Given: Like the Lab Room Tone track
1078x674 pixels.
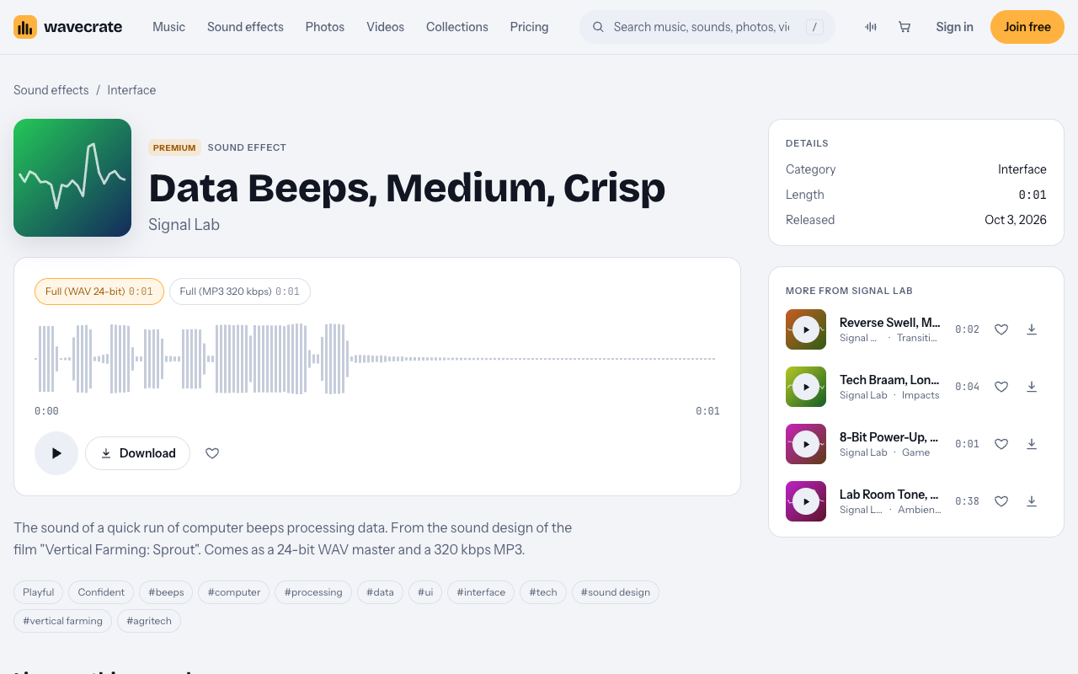Looking at the screenshot, I should [1001, 501].
